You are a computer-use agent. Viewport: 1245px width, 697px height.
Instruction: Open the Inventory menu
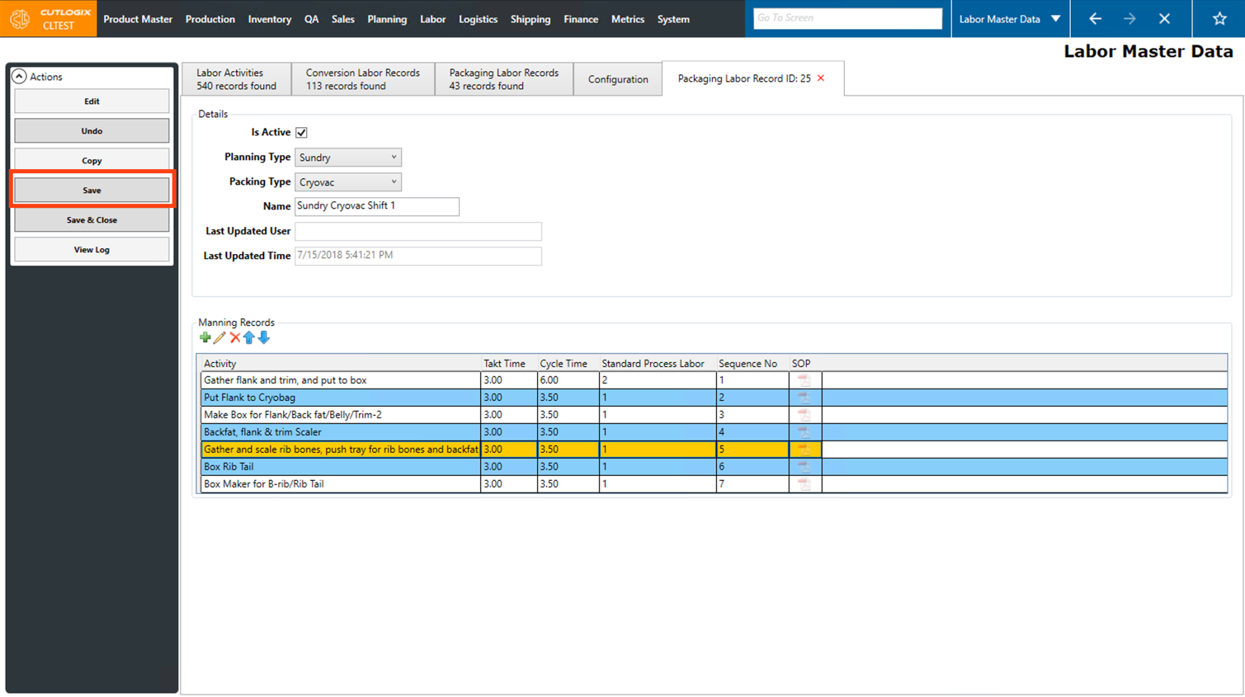point(269,19)
